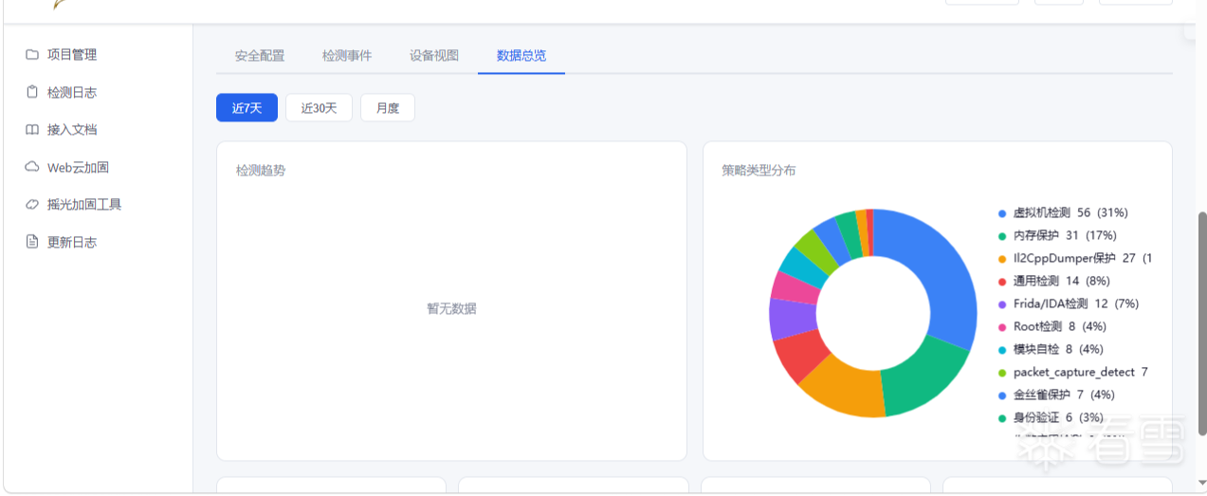Click the purple donut chart segment
The height and width of the screenshot is (496, 1207).
coord(792,320)
